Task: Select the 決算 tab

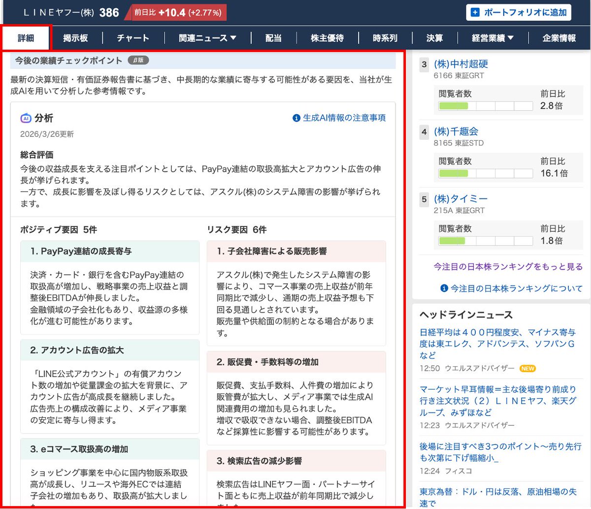Action: (x=435, y=37)
